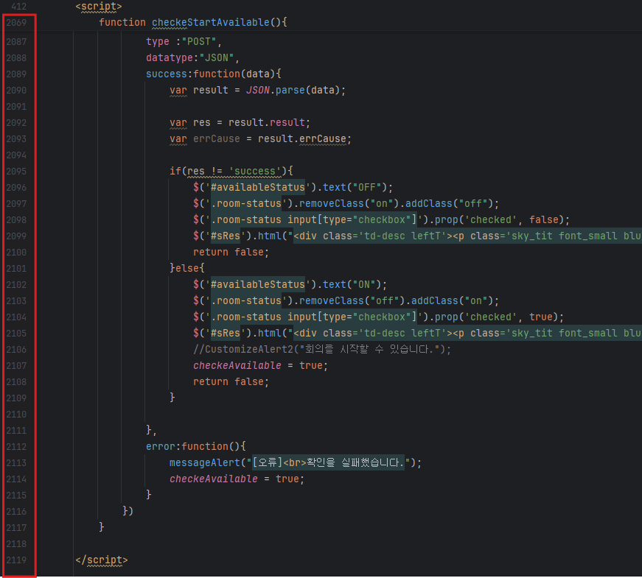The width and height of the screenshot is (642, 578).
Task: Click if(res != 'success') condition
Action: pos(231,171)
